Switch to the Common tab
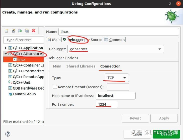This screenshot has width=183, height=140. click(x=115, y=40)
